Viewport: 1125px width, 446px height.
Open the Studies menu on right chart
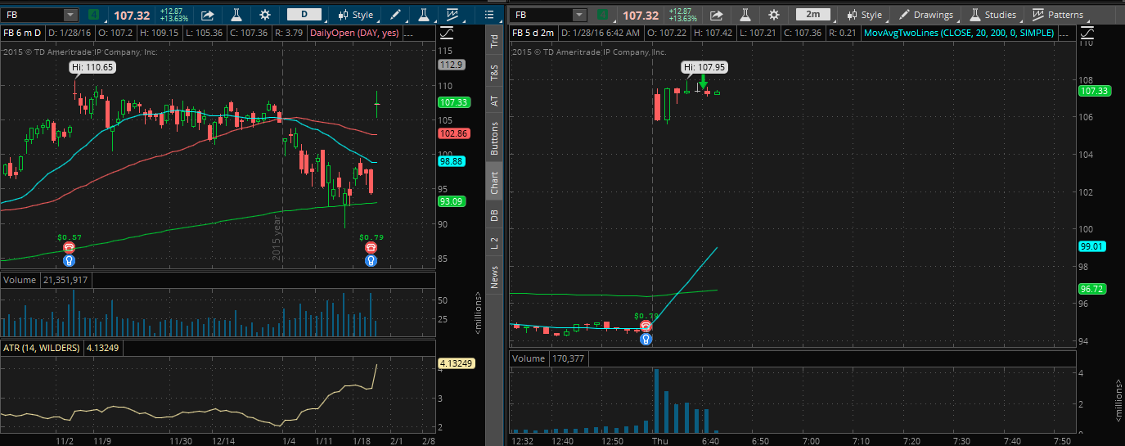click(x=993, y=15)
